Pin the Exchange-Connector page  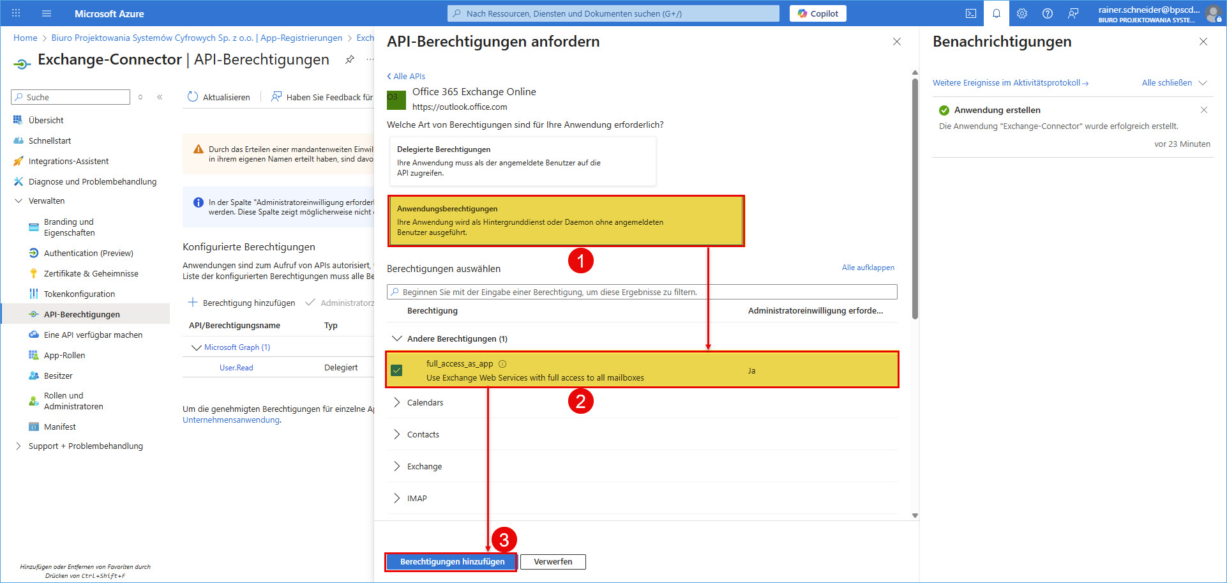[x=350, y=59]
